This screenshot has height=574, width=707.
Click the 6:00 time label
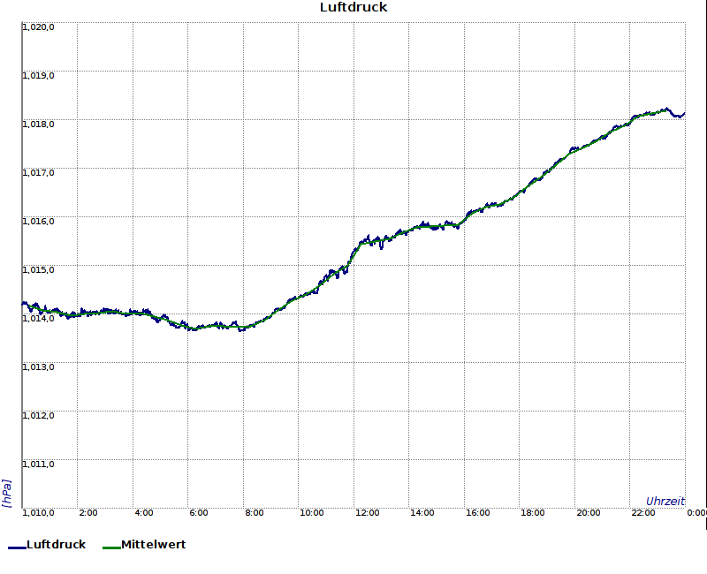(199, 513)
